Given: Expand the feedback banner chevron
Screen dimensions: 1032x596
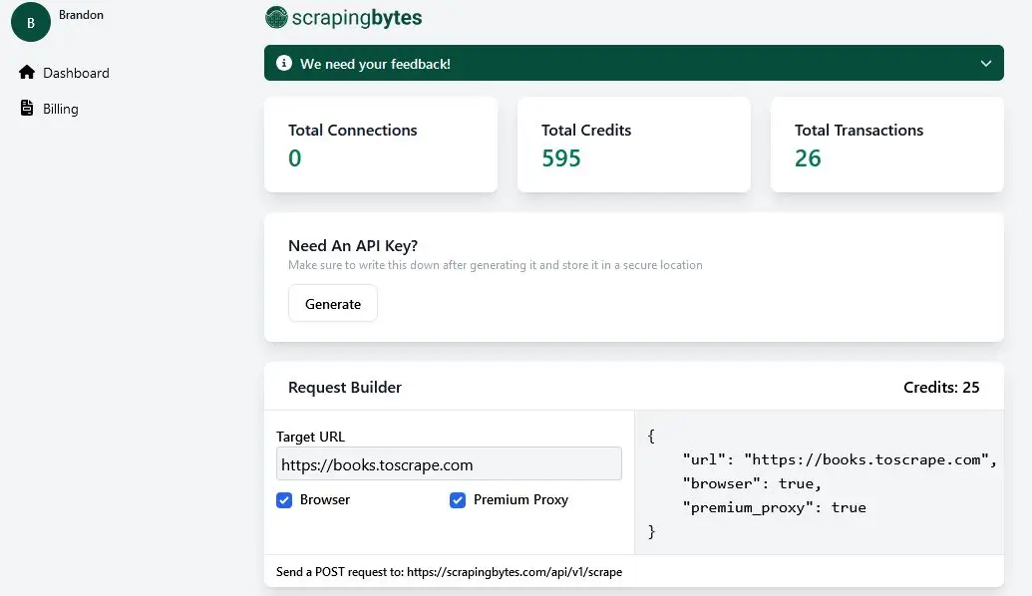Looking at the screenshot, I should coord(985,64).
